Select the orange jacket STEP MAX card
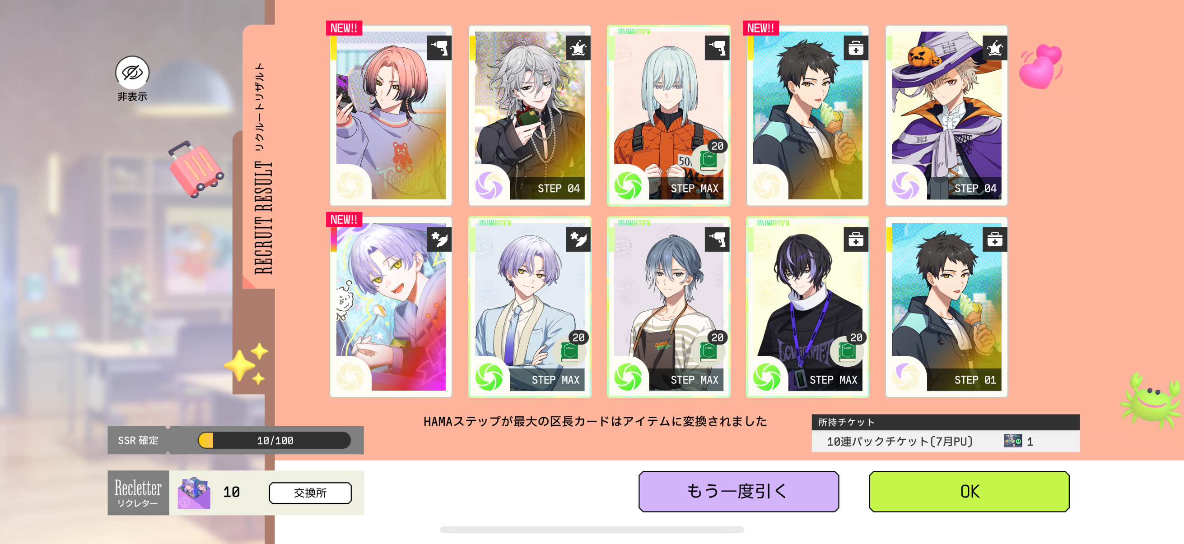Viewport: 1184px width, 544px height. pyautogui.click(x=669, y=115)
